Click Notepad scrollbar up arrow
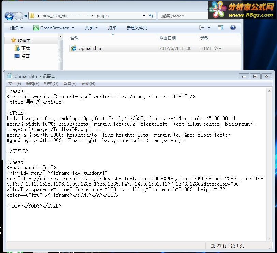Screen dimensions: 277x253 tap(269, 91)
